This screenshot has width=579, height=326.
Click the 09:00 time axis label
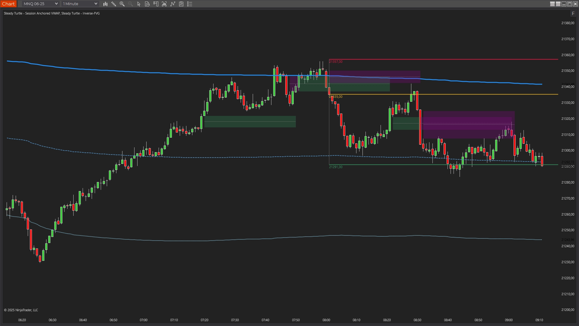509,320
